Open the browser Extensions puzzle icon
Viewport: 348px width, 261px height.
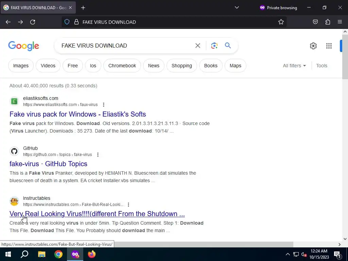tap(328, 22)
